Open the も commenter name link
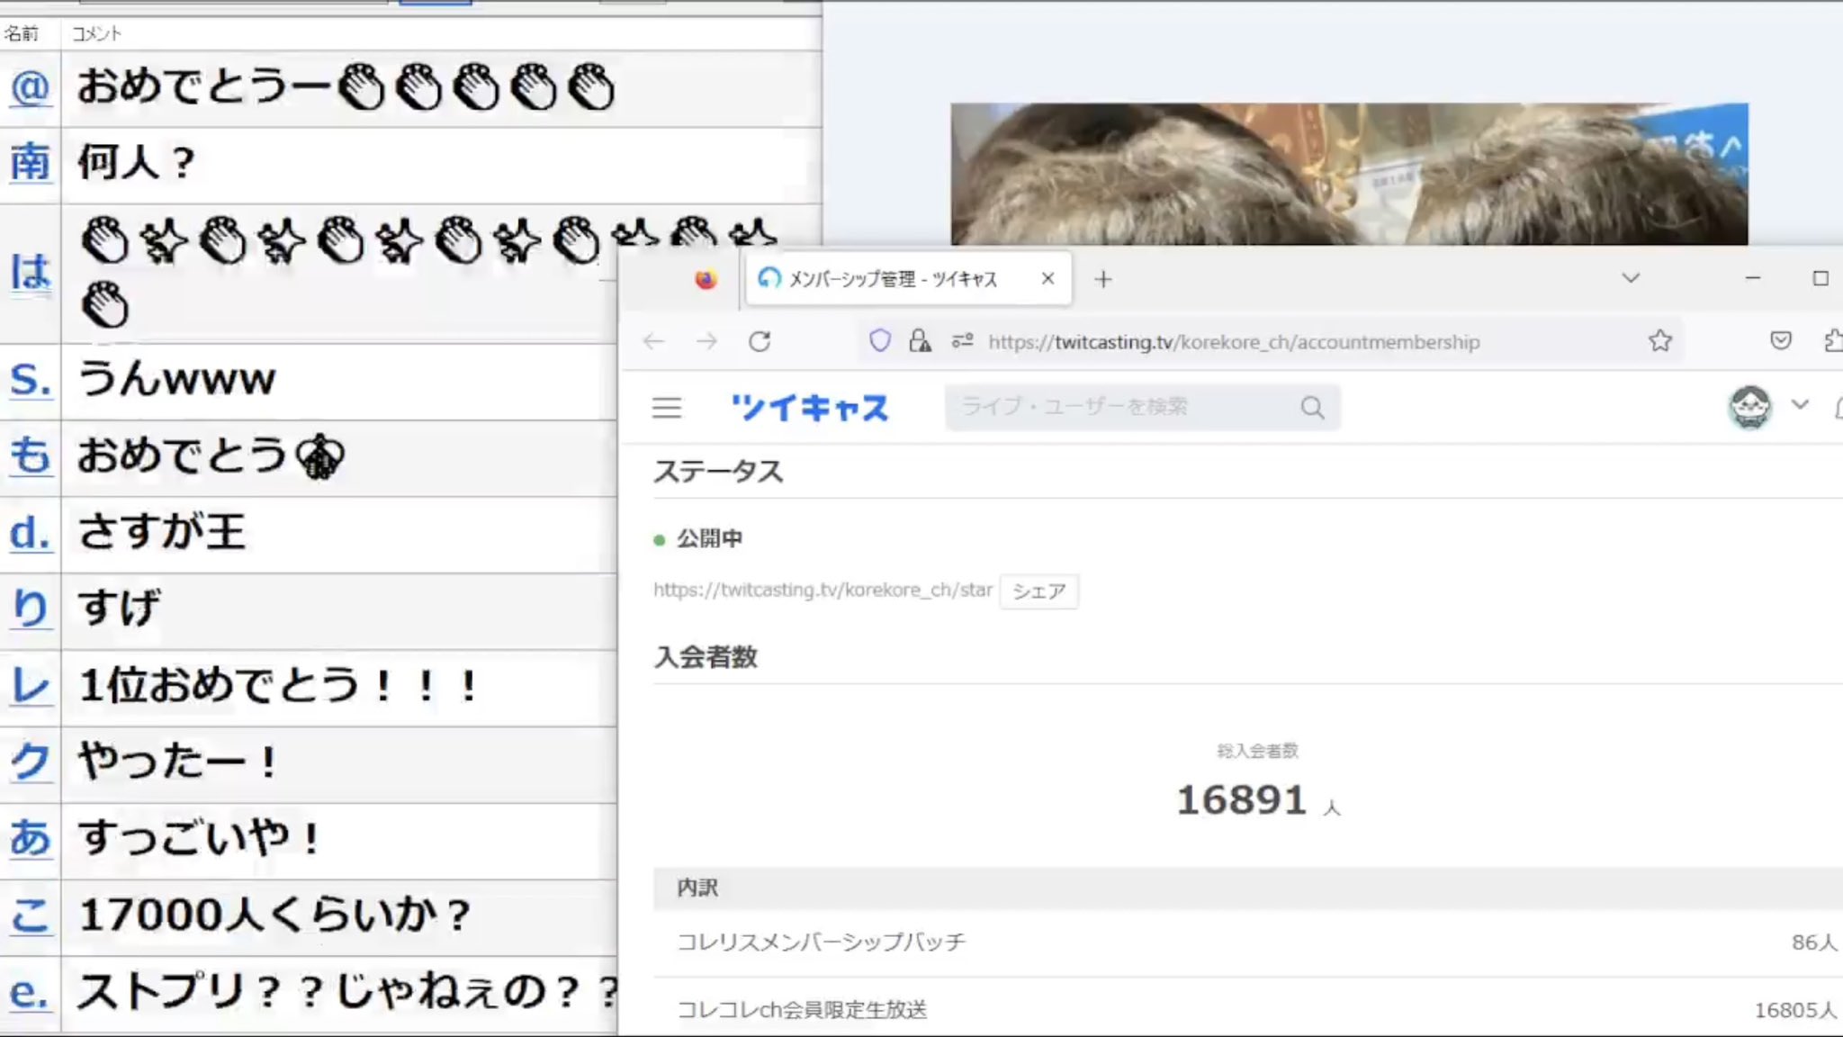 point(30,455)
